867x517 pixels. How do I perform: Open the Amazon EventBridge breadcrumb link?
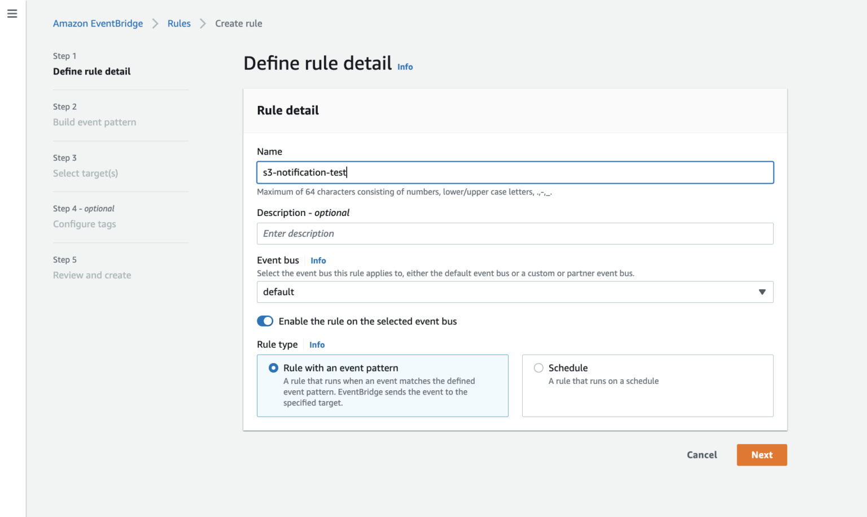pyautogui.click(x=98, y=23)
